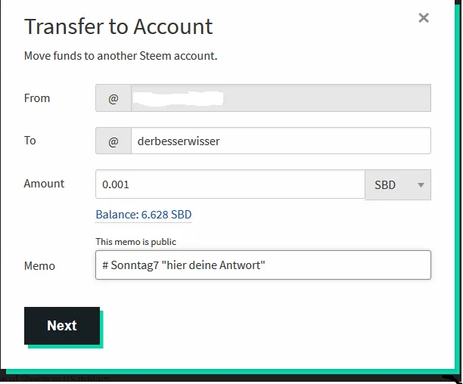Focus the To field containing derbesserwisser
The width and height of the screenshot is (463, 384).
[281, 141]
